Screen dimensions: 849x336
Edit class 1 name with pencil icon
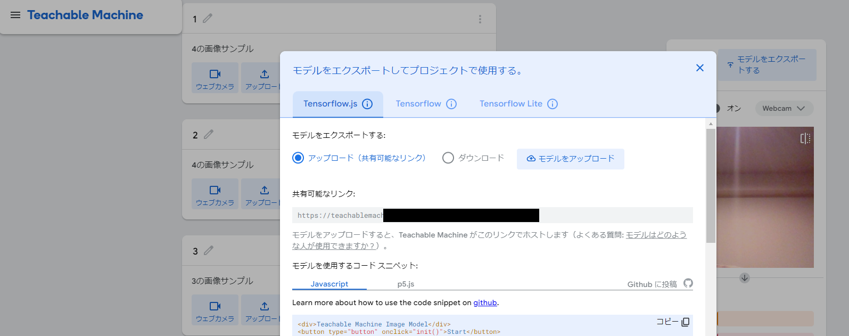click(x=208, y=19)
